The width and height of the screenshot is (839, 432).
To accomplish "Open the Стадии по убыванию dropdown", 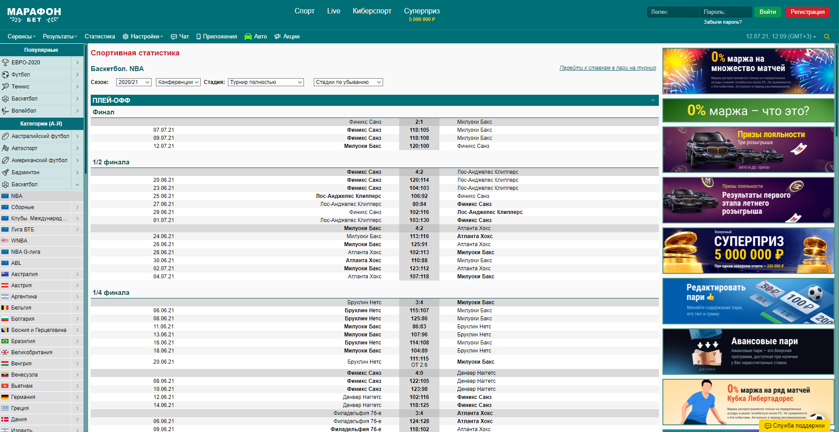I will click(348, 82).
